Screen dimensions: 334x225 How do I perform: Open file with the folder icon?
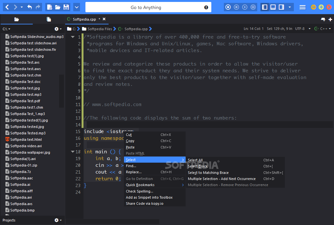[58, 7]
